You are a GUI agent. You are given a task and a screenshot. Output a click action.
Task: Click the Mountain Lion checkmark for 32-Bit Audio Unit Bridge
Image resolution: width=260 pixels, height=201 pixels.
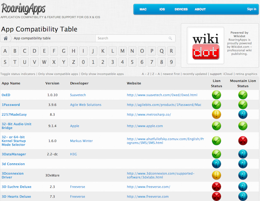[x=243, y=126]
